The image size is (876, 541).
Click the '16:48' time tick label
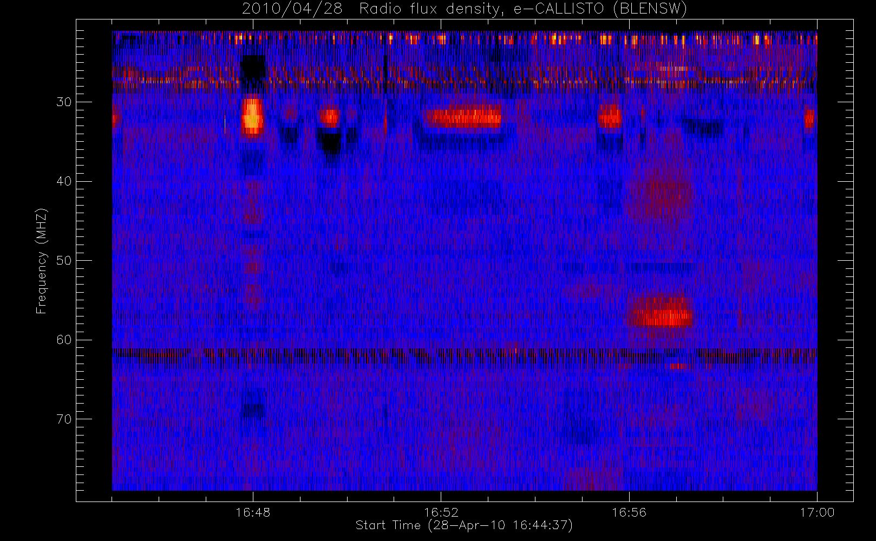[253, 512]
